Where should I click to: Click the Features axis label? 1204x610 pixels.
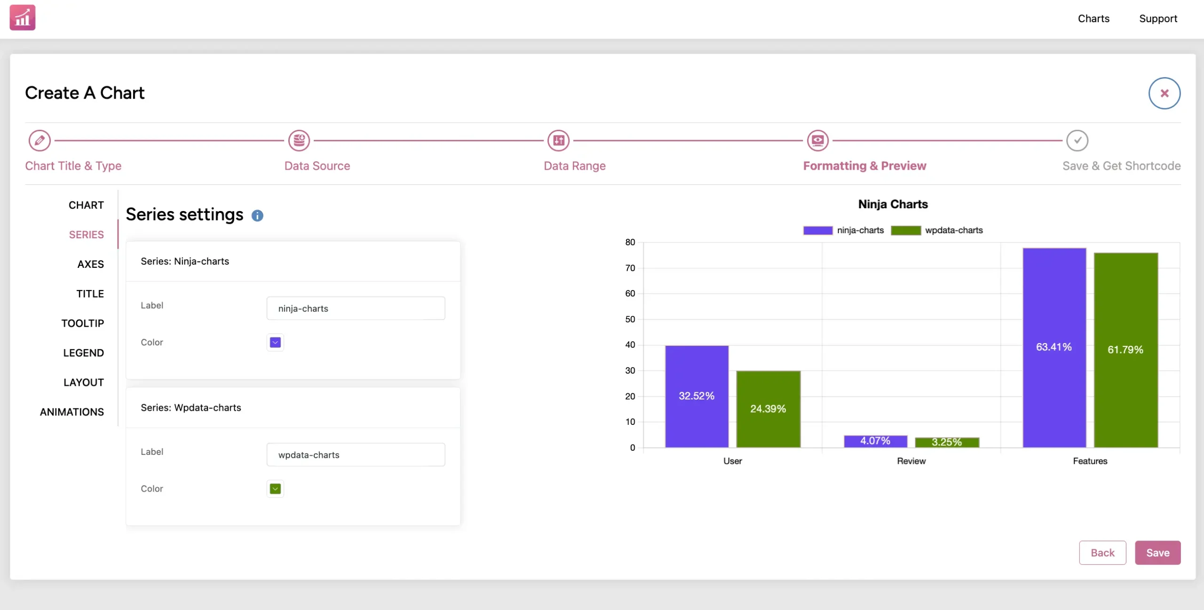[1090, 461]
